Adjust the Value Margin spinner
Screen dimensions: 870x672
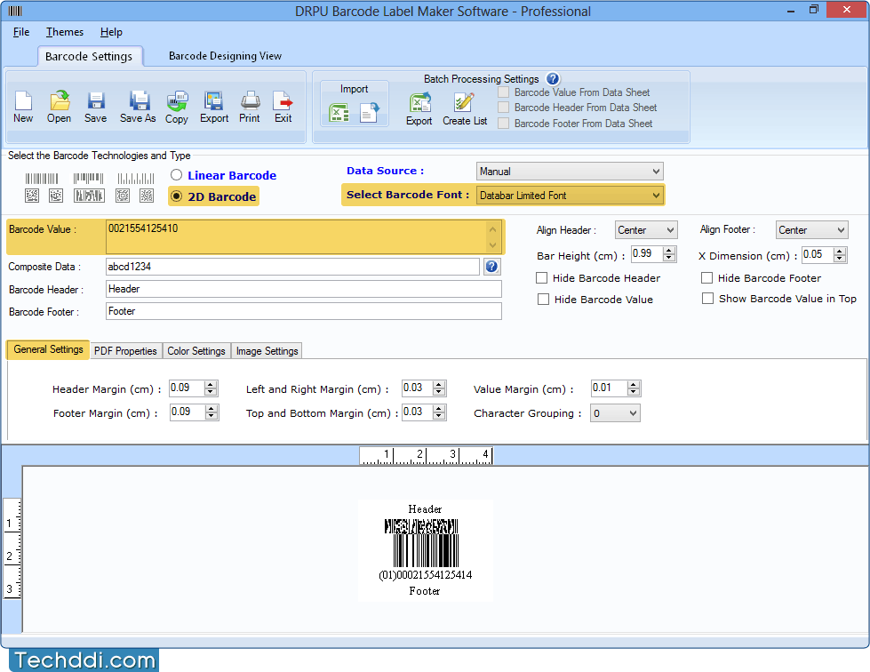tap(634, 388)
